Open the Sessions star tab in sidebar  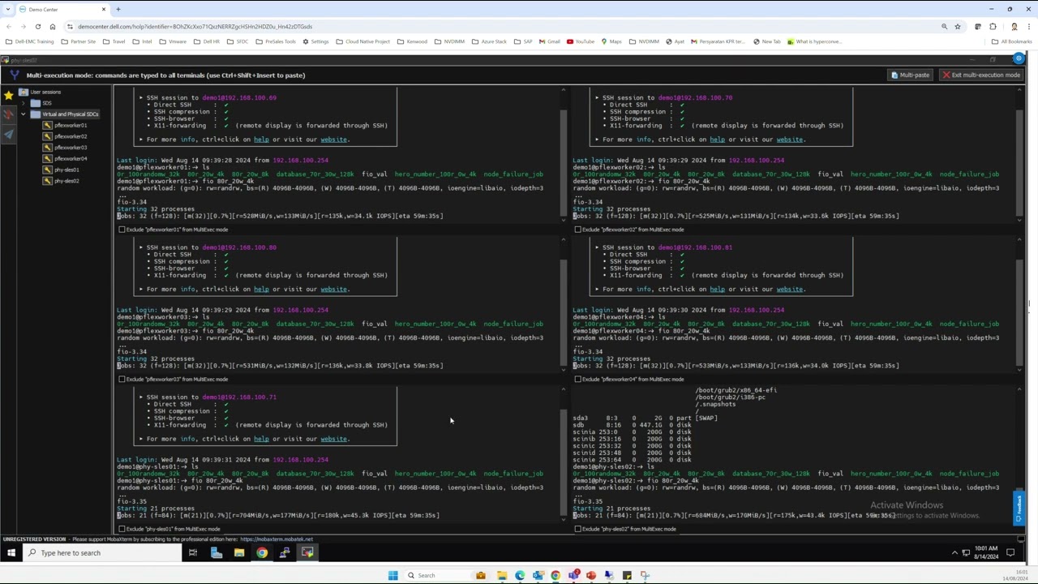9,95
